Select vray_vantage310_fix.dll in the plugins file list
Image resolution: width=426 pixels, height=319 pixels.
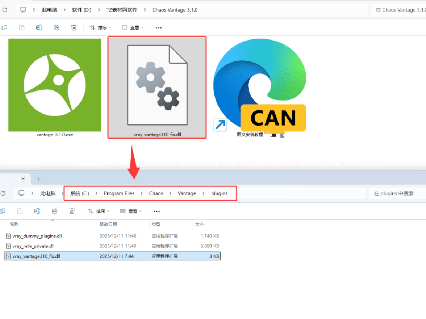pyautogui.click(x=37, y=256)
